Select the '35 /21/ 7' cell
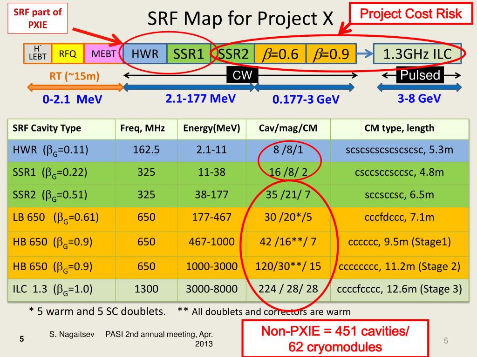The height and width of the screenshot is (357, 477). [x=288, y=195]
